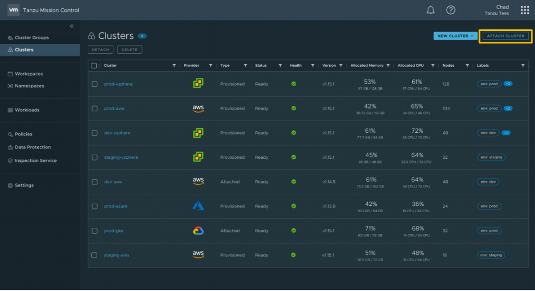
Task: Check the prod-vsphere row checkbox
Action: [x=95, y=84]
